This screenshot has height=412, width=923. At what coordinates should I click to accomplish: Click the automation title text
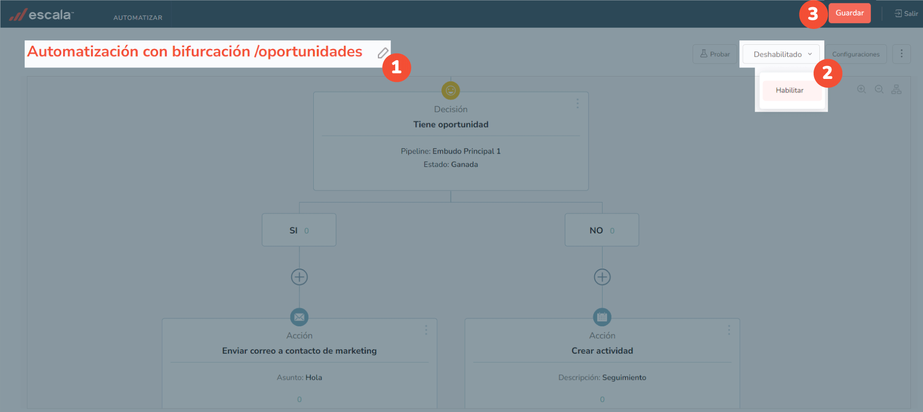(195, 51)
